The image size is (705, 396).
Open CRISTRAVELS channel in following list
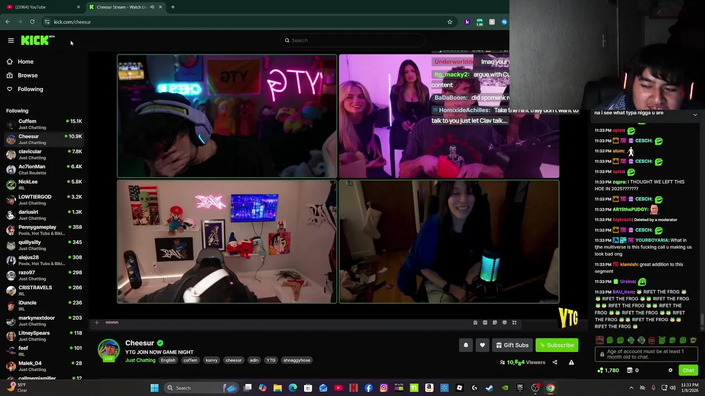(x=44, y=290)
